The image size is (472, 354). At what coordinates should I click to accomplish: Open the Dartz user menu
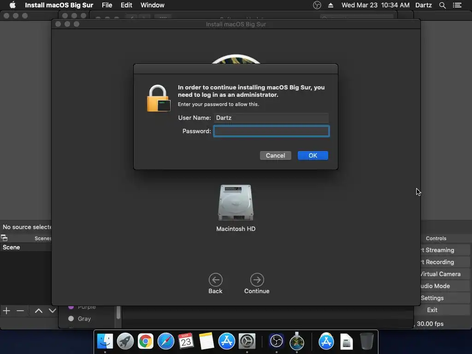click(424, 5)
